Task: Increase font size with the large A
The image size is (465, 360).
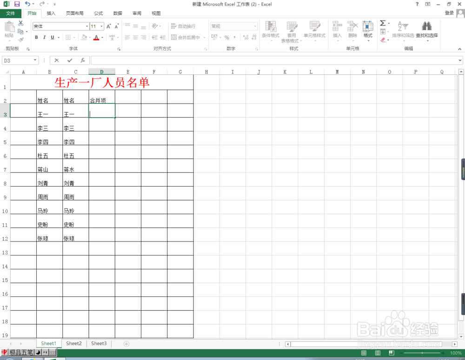Action: 108,26
